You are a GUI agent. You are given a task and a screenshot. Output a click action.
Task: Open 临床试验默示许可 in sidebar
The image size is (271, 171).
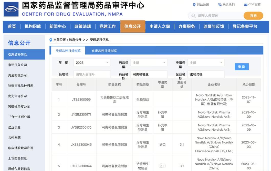pos(20,148)
